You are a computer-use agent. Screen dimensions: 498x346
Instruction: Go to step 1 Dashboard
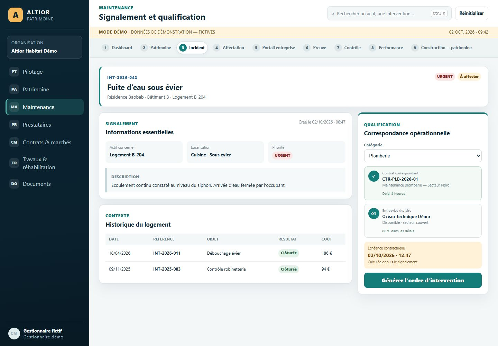coord(118,48)
